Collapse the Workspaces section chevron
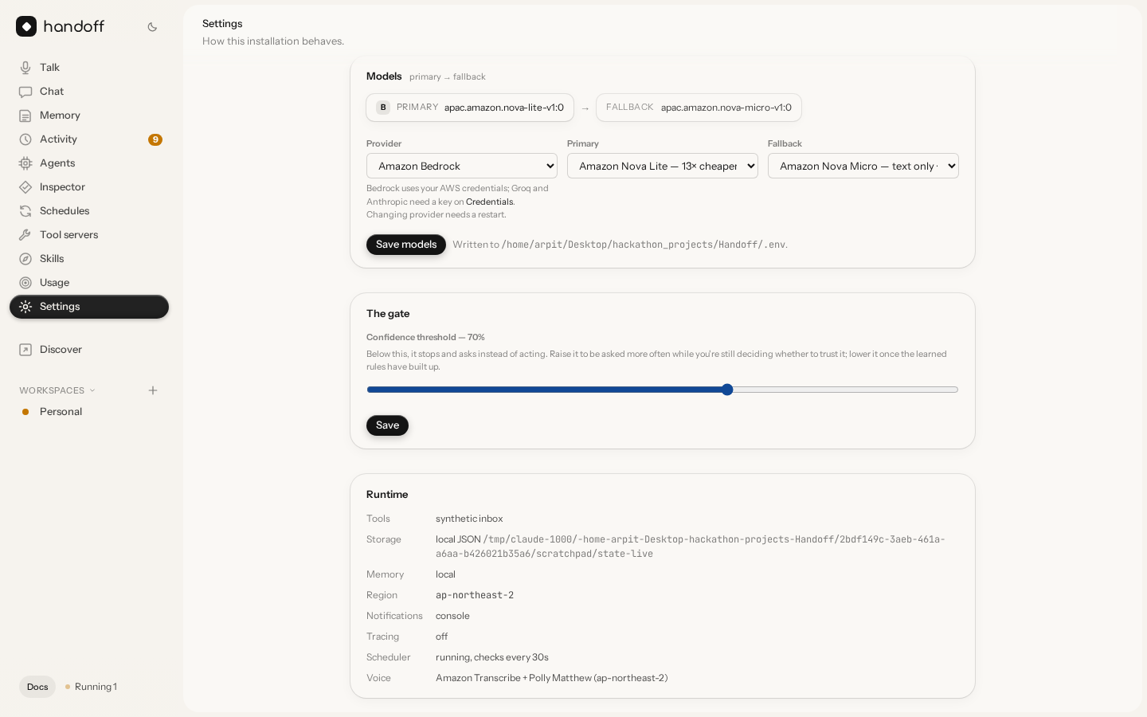 click(x=92, y=390)
